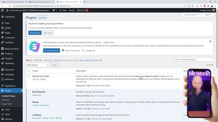This screenshot has height=122, width=218.
Task: Focus the Search installed plugins field
Action: click(193, 60)
